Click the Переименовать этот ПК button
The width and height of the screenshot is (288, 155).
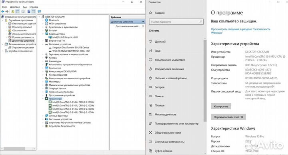(228, 117)
